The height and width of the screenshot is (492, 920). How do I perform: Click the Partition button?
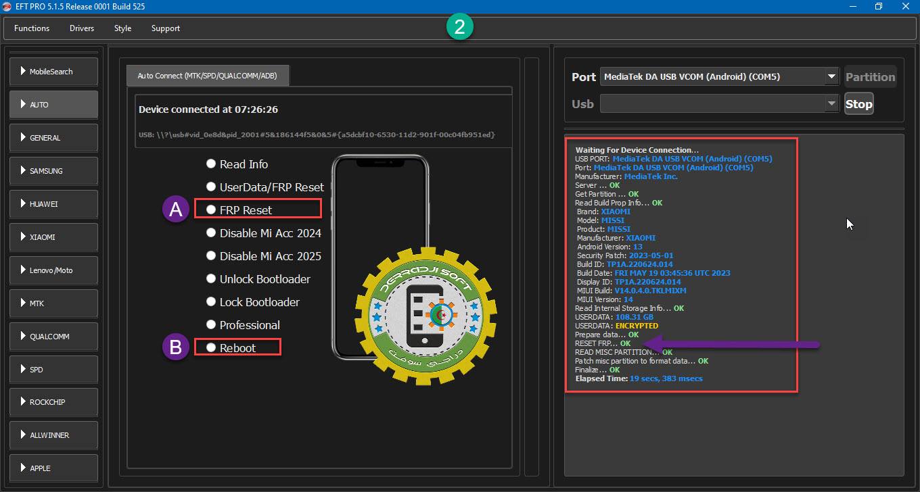870,77
